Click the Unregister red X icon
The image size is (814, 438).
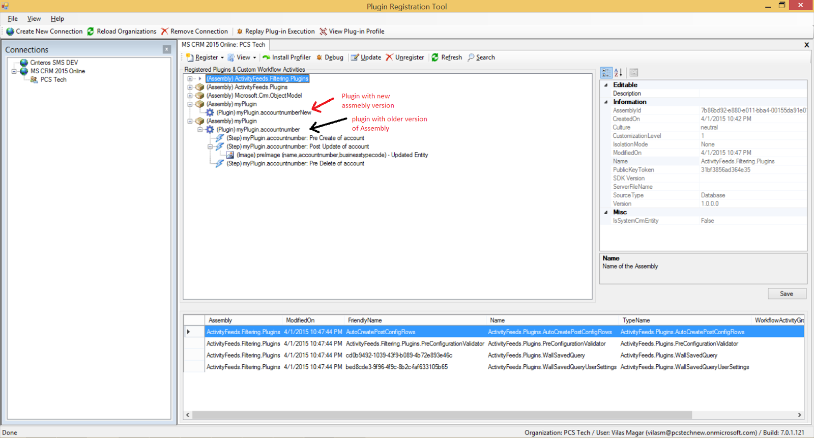pyautogui.click(x=389, y=57)
